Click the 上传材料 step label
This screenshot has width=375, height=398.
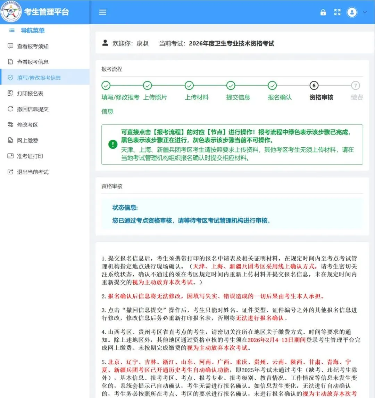coord(197,97)
